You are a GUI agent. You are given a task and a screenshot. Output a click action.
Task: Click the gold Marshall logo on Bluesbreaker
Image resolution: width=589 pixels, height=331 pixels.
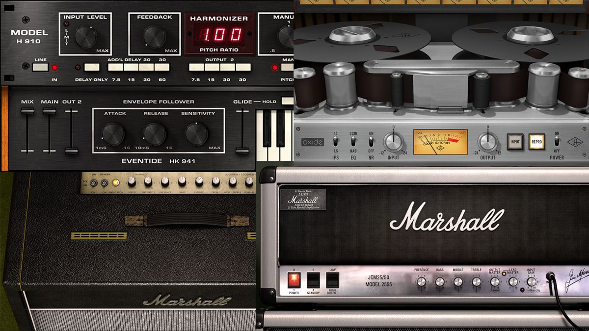(186, 300)
